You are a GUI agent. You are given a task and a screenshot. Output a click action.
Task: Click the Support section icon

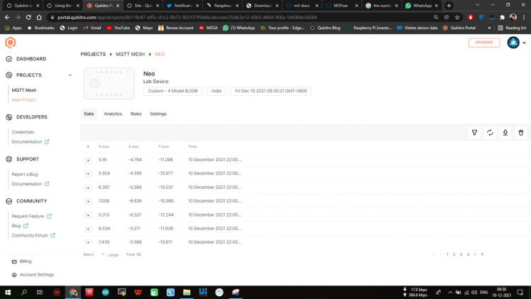tap(9, 159)
